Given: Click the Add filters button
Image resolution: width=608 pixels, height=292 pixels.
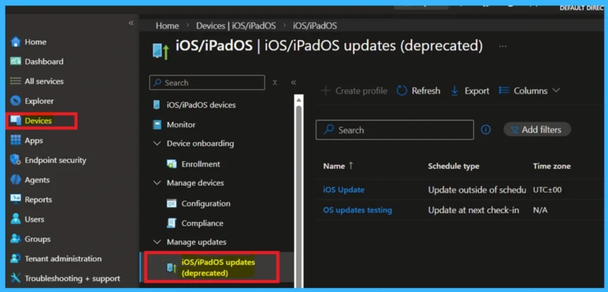Looking at the screenshot, I should pyautogui.click(x=537, y=130).
